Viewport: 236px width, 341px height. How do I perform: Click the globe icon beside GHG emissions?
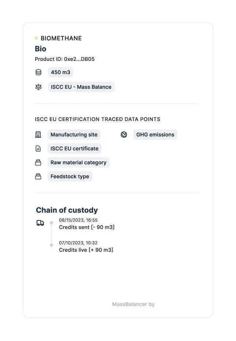coord(124,135)
